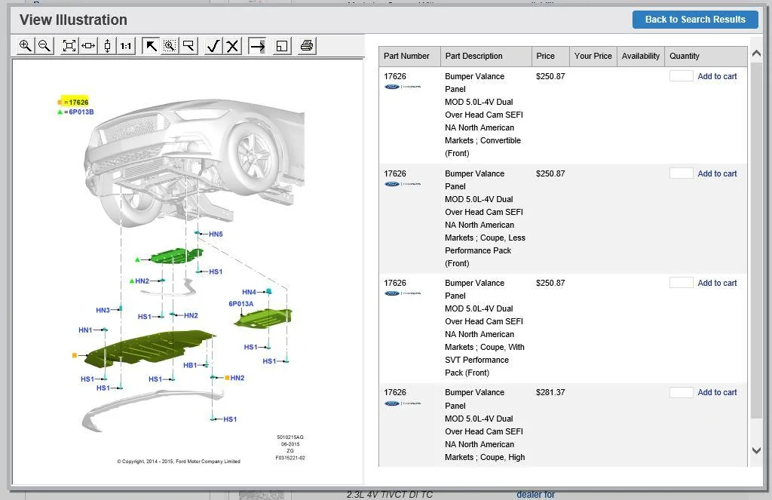Screen dimensions: 772x500
Task: Add $281.37 bumper valance to cart
Action: point(717,392)
